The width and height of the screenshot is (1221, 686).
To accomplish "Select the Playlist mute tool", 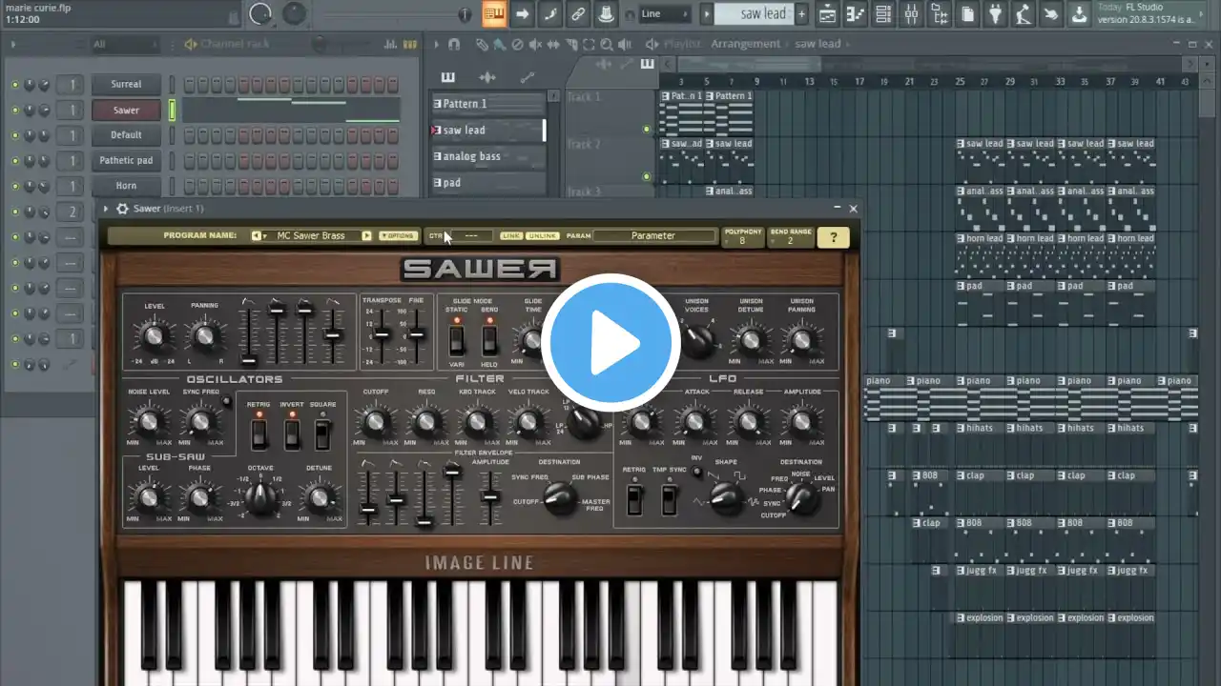I will pos(535,44).
